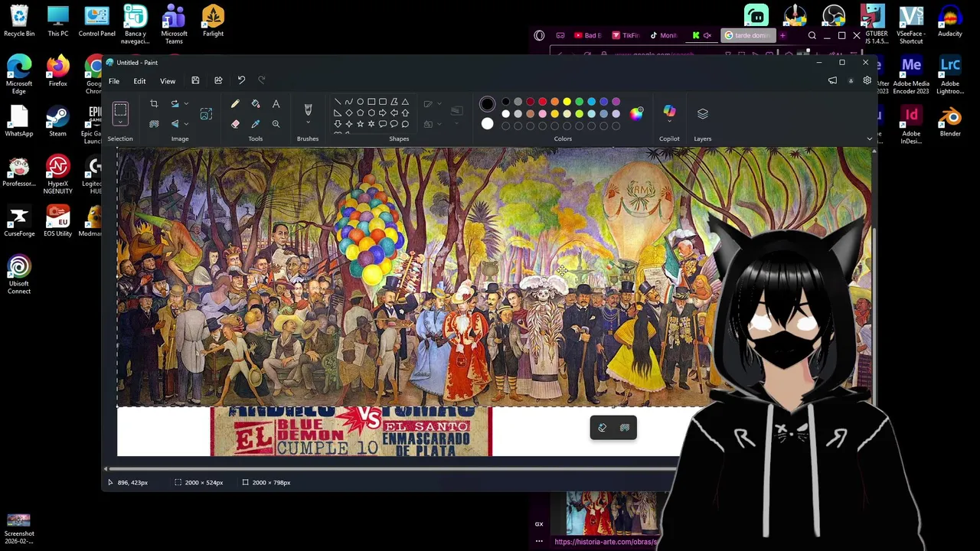Open the File menu

113,81
